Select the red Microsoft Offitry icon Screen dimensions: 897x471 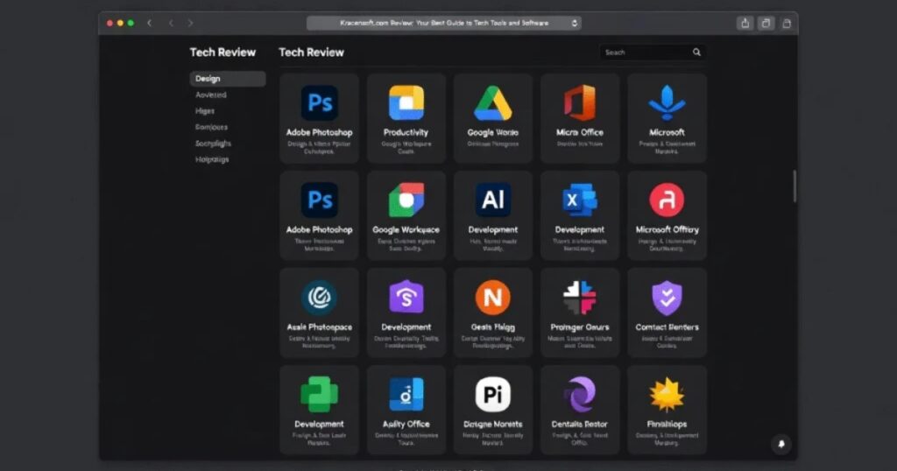667,200
